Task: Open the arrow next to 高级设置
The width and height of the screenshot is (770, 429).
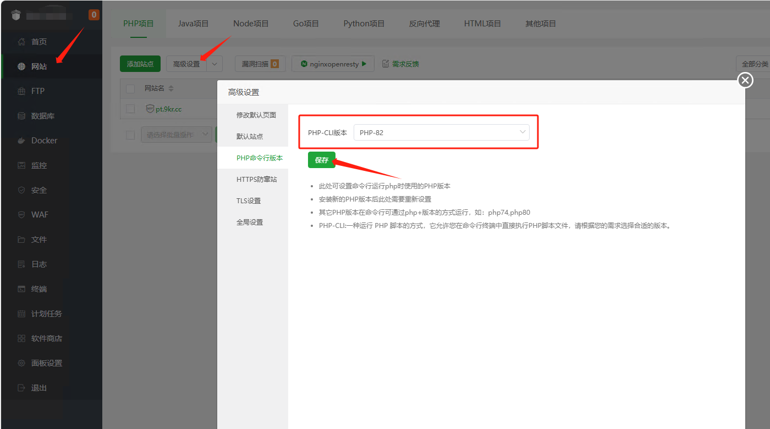Action: pos(215,64)
